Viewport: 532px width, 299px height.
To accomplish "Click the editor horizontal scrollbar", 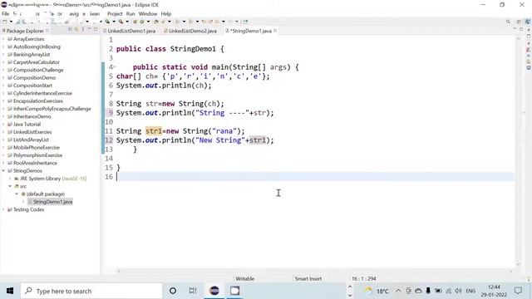I will pos(315,272).
